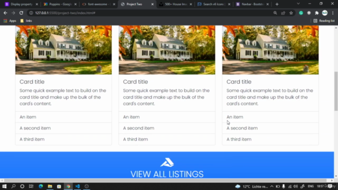The height and width of the screenshot is (190, 338).
Task: Click A third item in middle card
Action: pyautogui.click(x=167, y=139)
